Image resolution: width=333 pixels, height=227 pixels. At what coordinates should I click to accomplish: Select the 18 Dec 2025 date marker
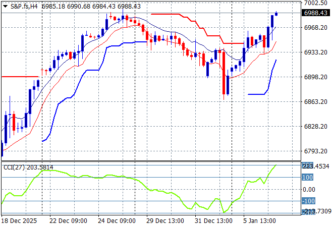20,221
